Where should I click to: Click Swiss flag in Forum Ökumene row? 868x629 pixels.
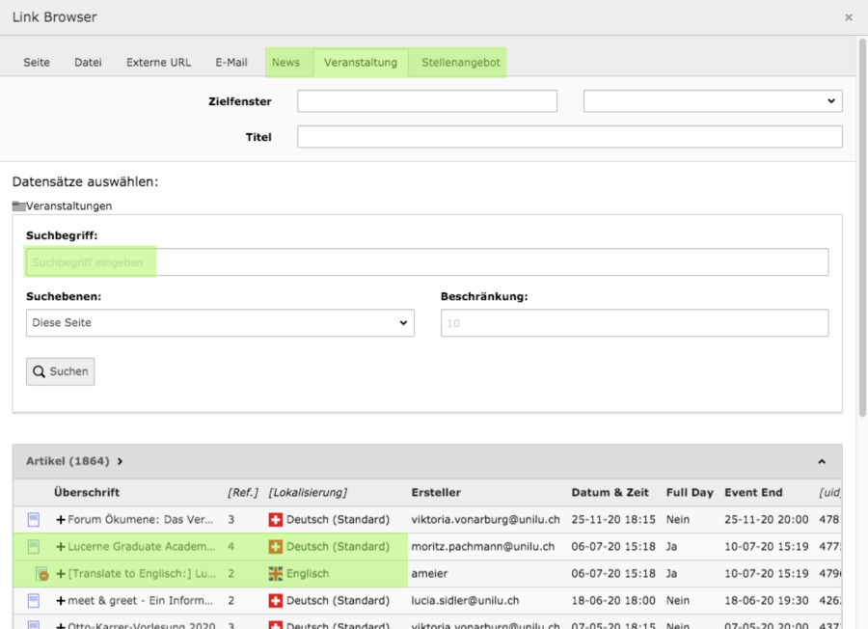pyautogui.click(x=275, y=519)
